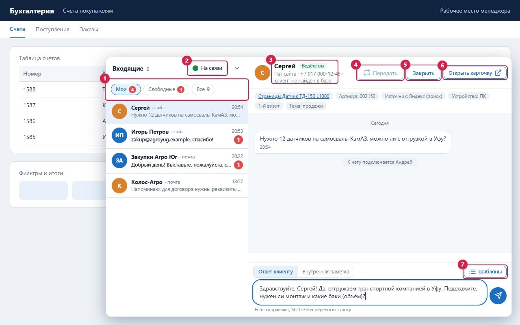Open the Игорь Петров conversation

click(177, 136)
